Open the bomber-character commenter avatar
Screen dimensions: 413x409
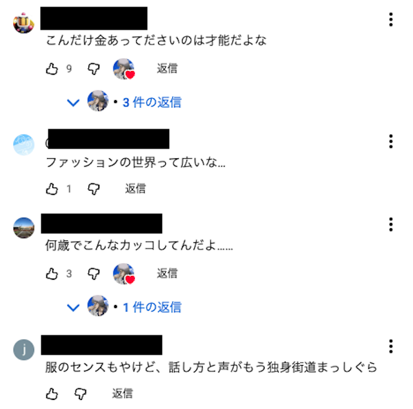pos(24,23)
